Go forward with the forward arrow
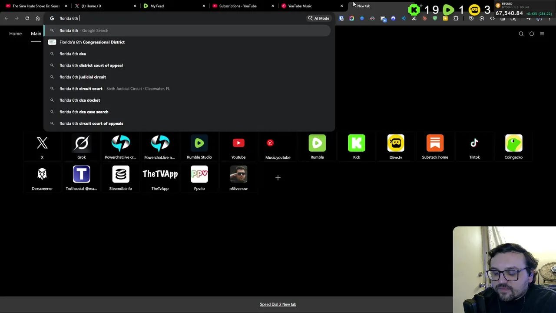This screenshot has width=556, height=313. pos(17,18)
